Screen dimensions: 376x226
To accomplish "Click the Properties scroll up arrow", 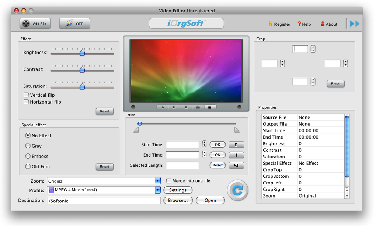I will click(347, 190).
